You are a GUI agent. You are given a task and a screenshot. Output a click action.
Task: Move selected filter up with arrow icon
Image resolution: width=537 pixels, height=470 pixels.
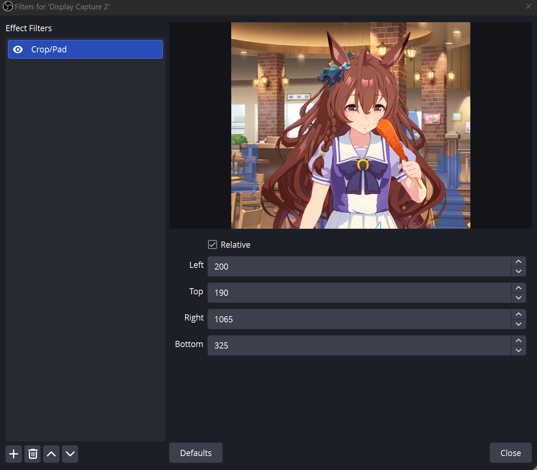[x=51, y=454]
